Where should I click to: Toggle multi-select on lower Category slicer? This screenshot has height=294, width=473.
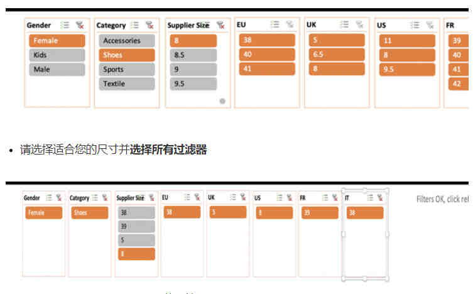(x=95, y=198)
